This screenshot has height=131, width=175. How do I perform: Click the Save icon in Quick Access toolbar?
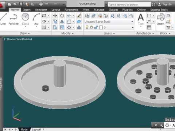21,4
